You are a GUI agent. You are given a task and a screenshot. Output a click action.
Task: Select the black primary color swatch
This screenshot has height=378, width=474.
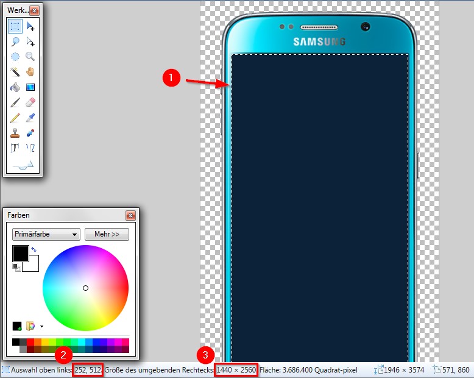pyautogui.click(x=20, y=253)
